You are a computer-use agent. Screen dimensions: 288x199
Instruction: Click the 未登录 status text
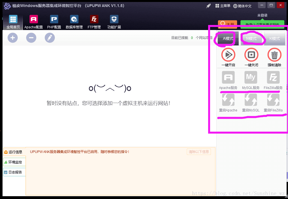[x=262, y=15]
